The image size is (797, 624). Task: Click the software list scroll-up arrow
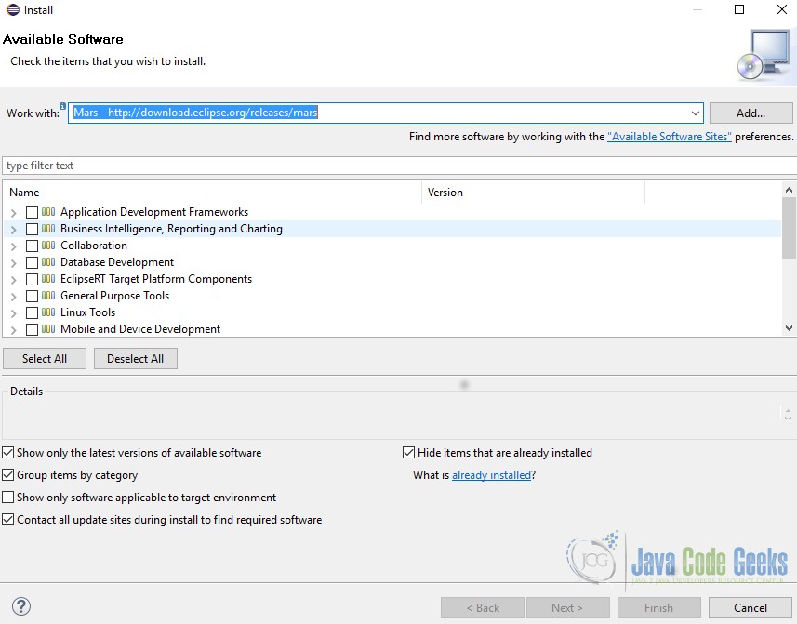789,190
